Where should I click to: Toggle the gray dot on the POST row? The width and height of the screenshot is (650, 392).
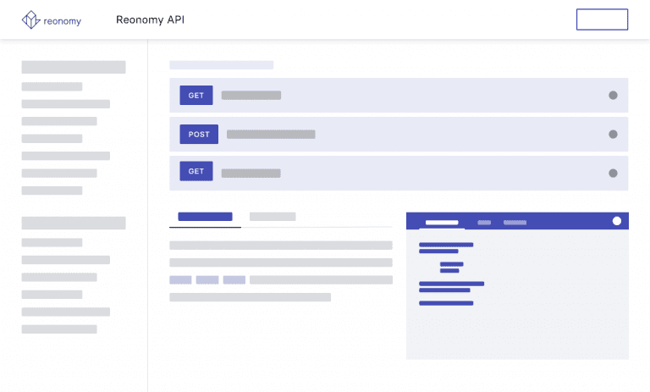[x=613, y=135]
